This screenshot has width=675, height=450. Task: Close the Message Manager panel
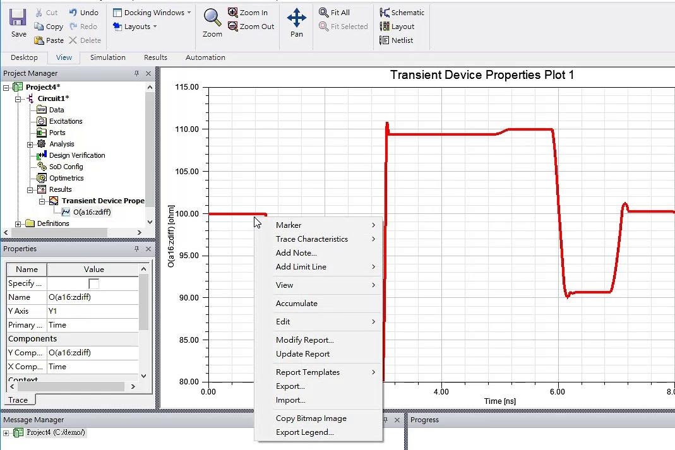(x=397, y=420)
